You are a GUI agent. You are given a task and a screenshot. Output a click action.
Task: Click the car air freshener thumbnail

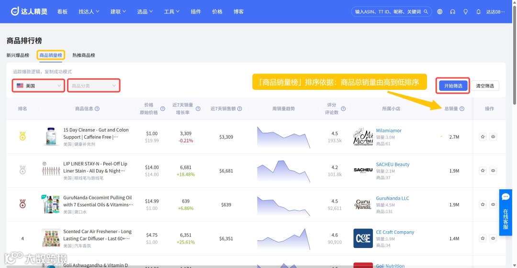[51, 238]
